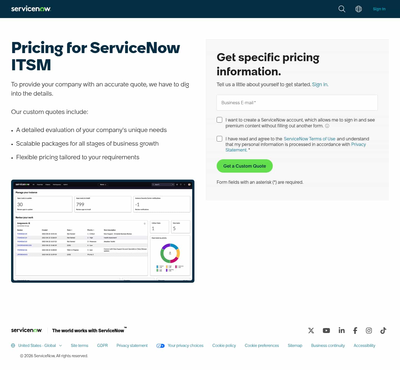
Task: Open the TikTok social icon
Action: (x=383, y=331)
